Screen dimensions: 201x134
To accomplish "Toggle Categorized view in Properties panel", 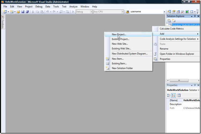I will click(169, 95).
